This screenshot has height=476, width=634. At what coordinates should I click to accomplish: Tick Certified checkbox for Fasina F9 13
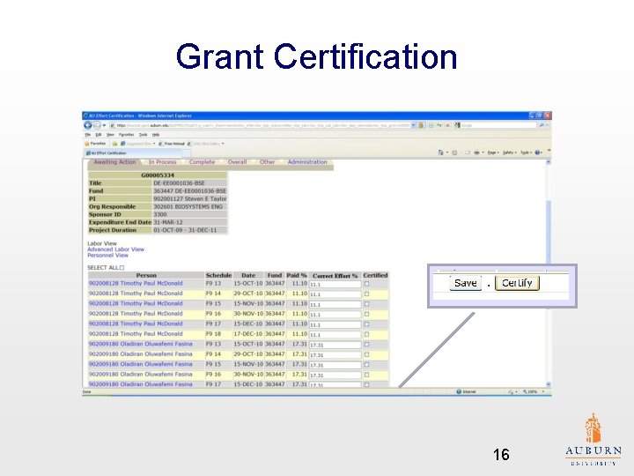click(366, 345)
